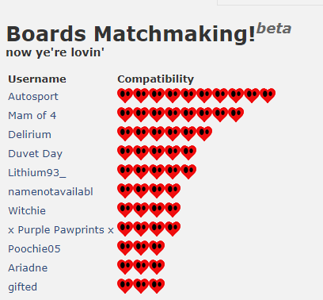Open x Purple Pawprints x profile
The image size is (323, 300).
tap(61, 230)
